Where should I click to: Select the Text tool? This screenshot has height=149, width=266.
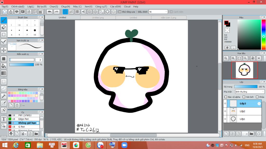point(4,119)
